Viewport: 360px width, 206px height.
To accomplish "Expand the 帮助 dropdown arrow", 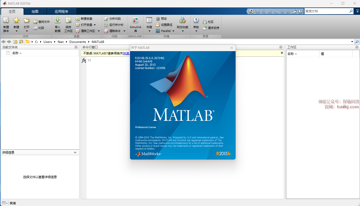I will (196, 31).
